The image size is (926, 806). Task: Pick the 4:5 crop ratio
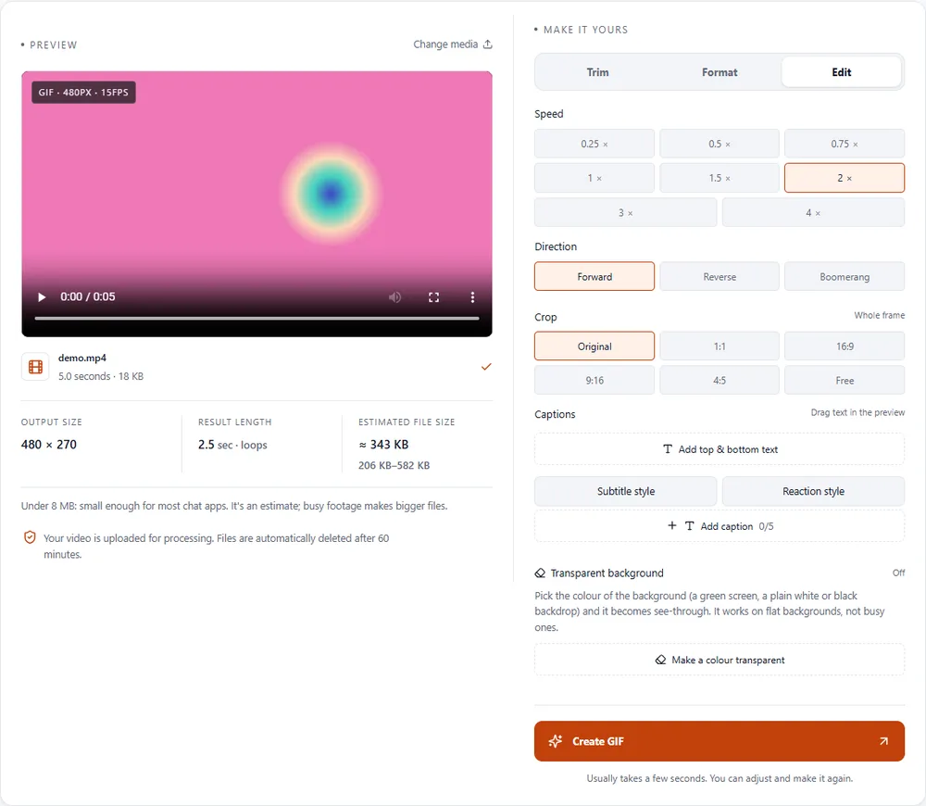coord(720,381)
